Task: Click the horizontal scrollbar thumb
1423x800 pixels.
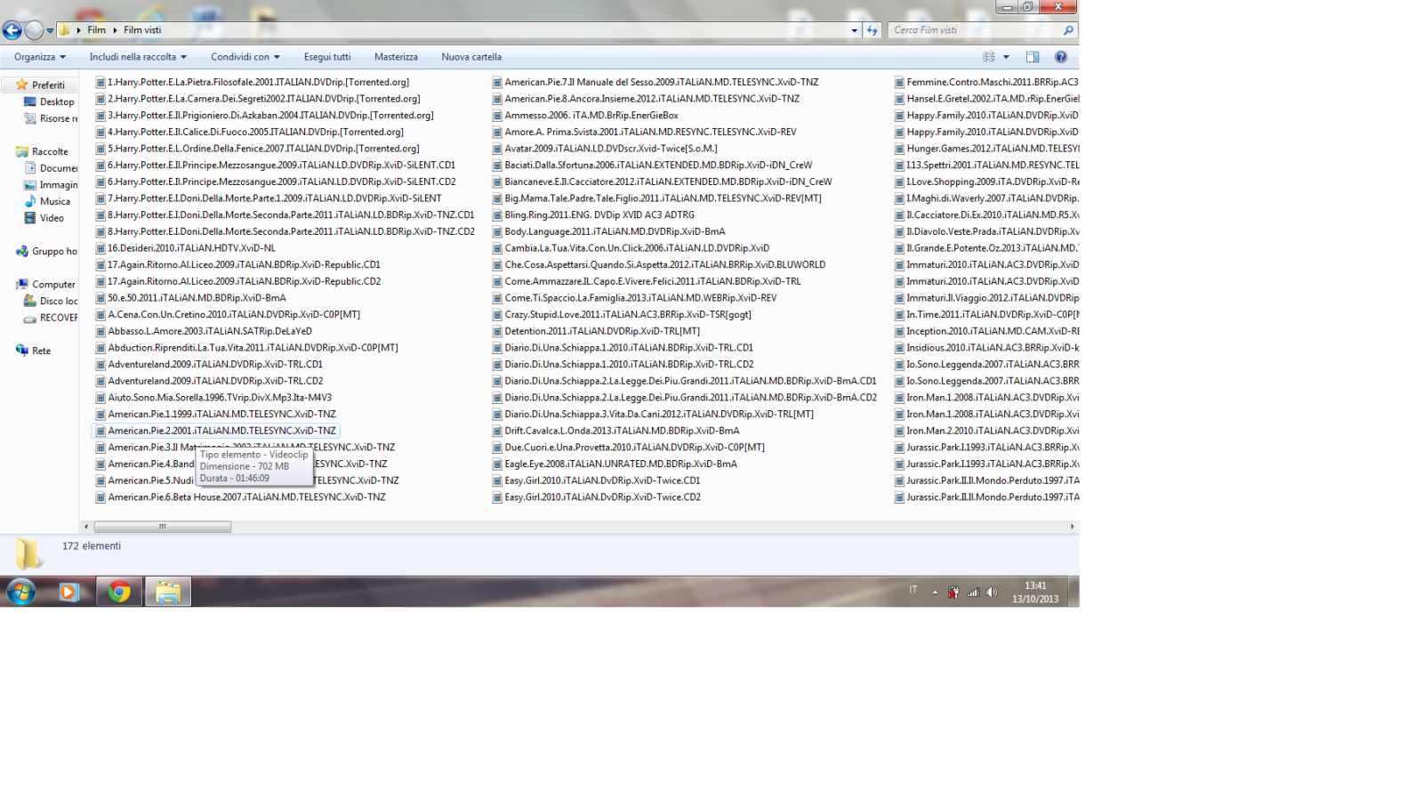Action: pos(163,527)
